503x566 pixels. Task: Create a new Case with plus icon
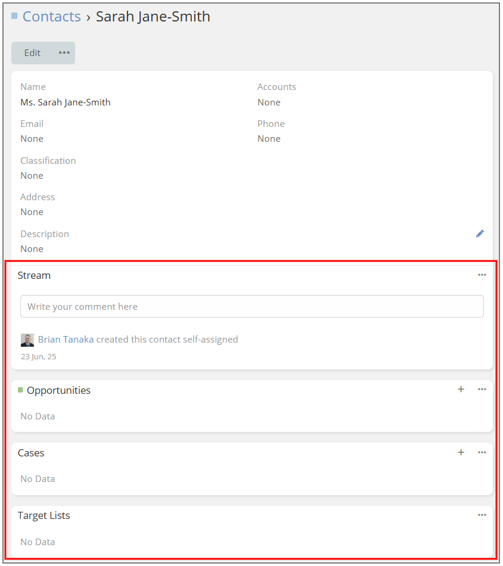[x=461, y=452]
